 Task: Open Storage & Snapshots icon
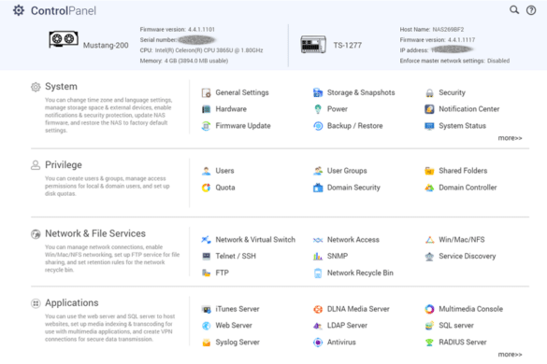coord(318,92)
